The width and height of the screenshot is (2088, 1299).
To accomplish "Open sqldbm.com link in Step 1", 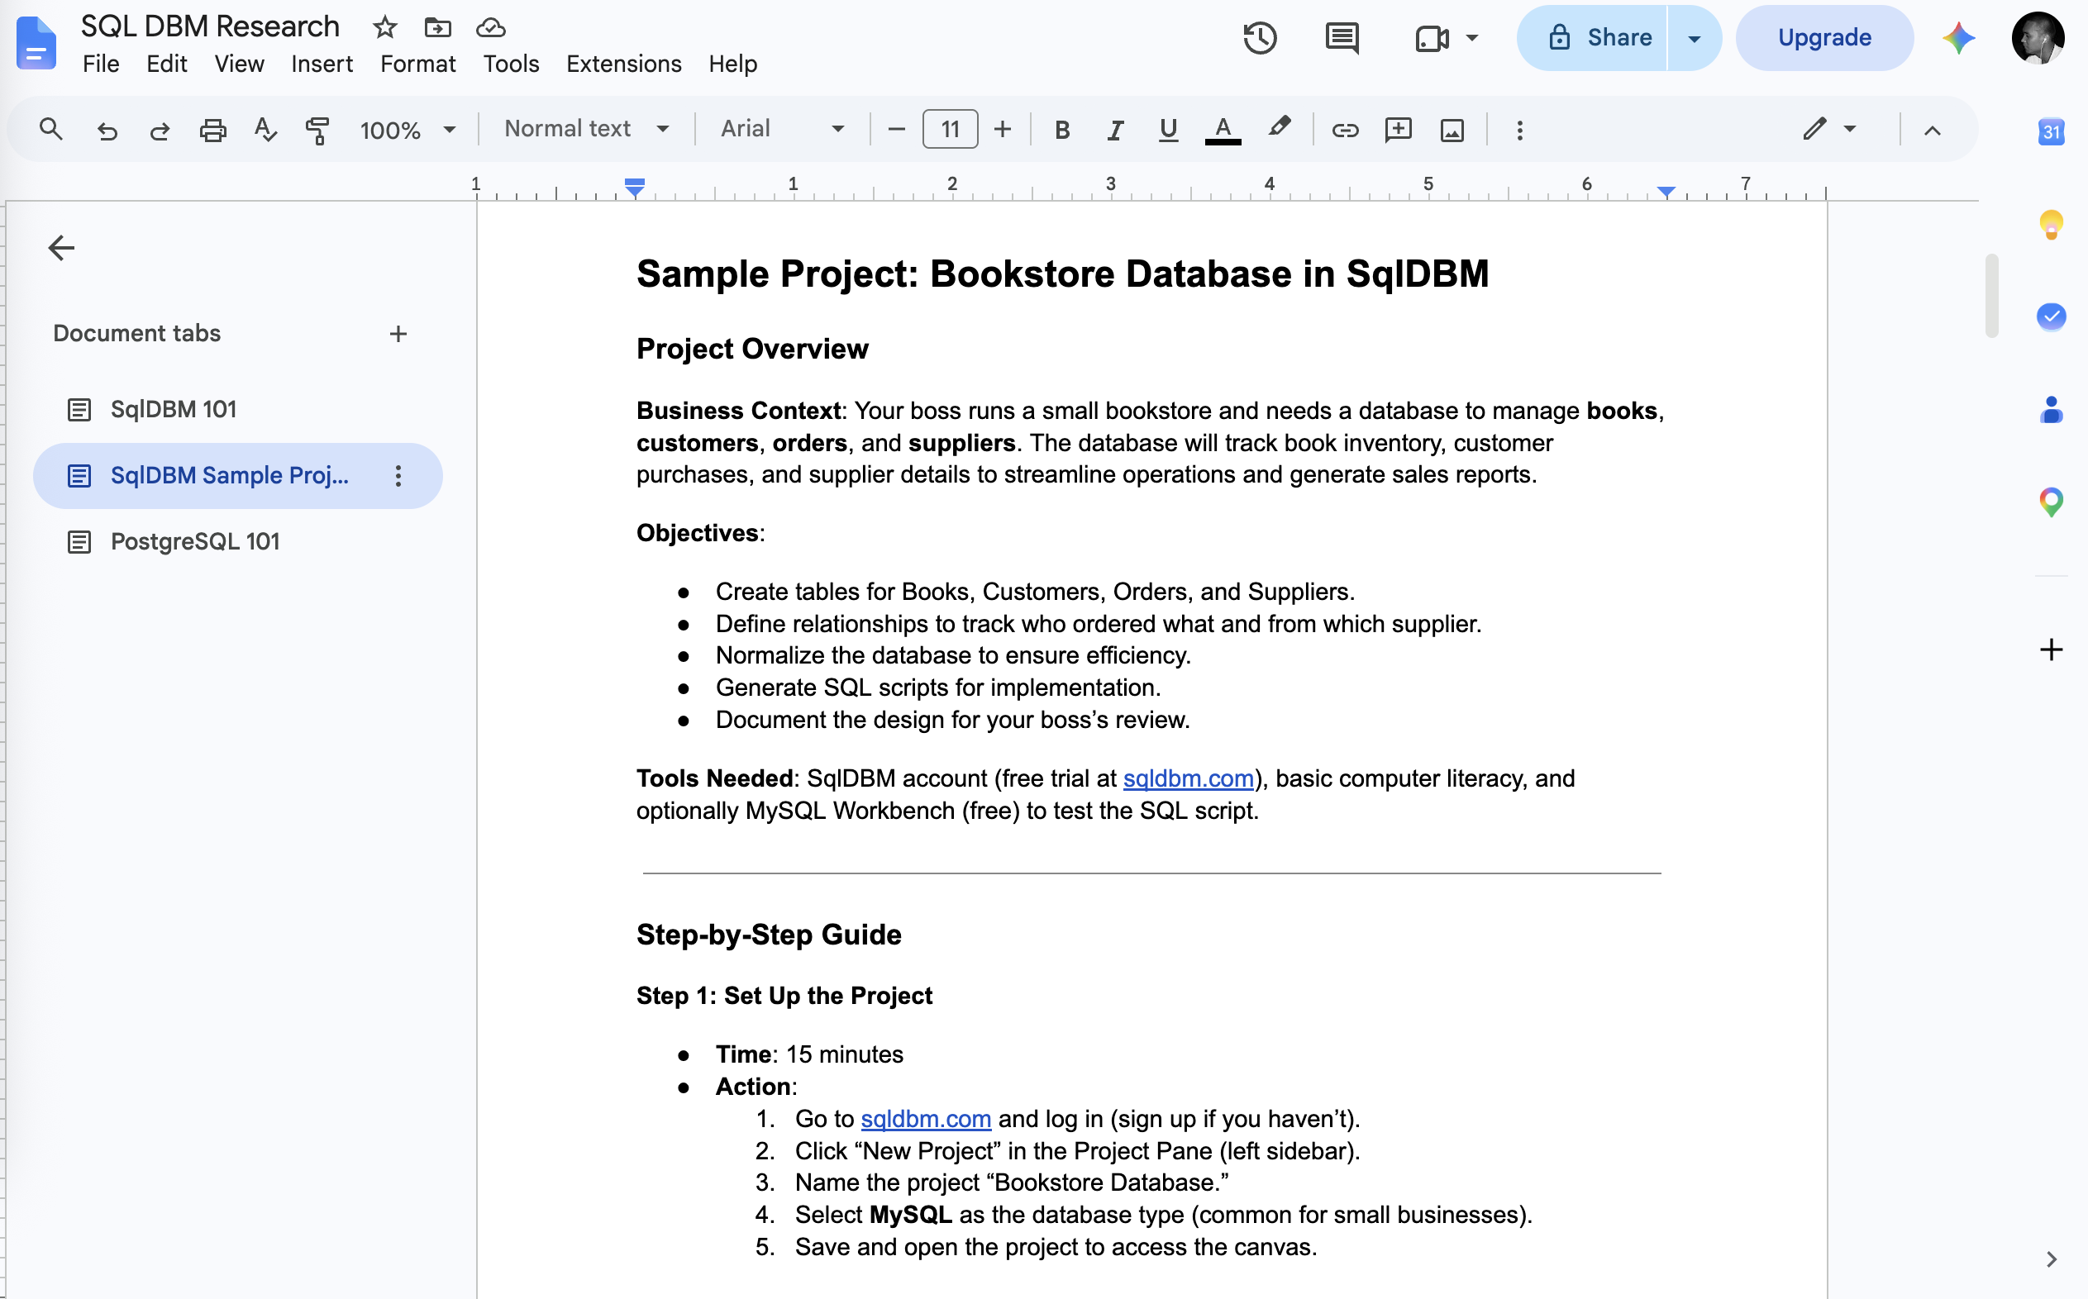I will pos(926,1119).
